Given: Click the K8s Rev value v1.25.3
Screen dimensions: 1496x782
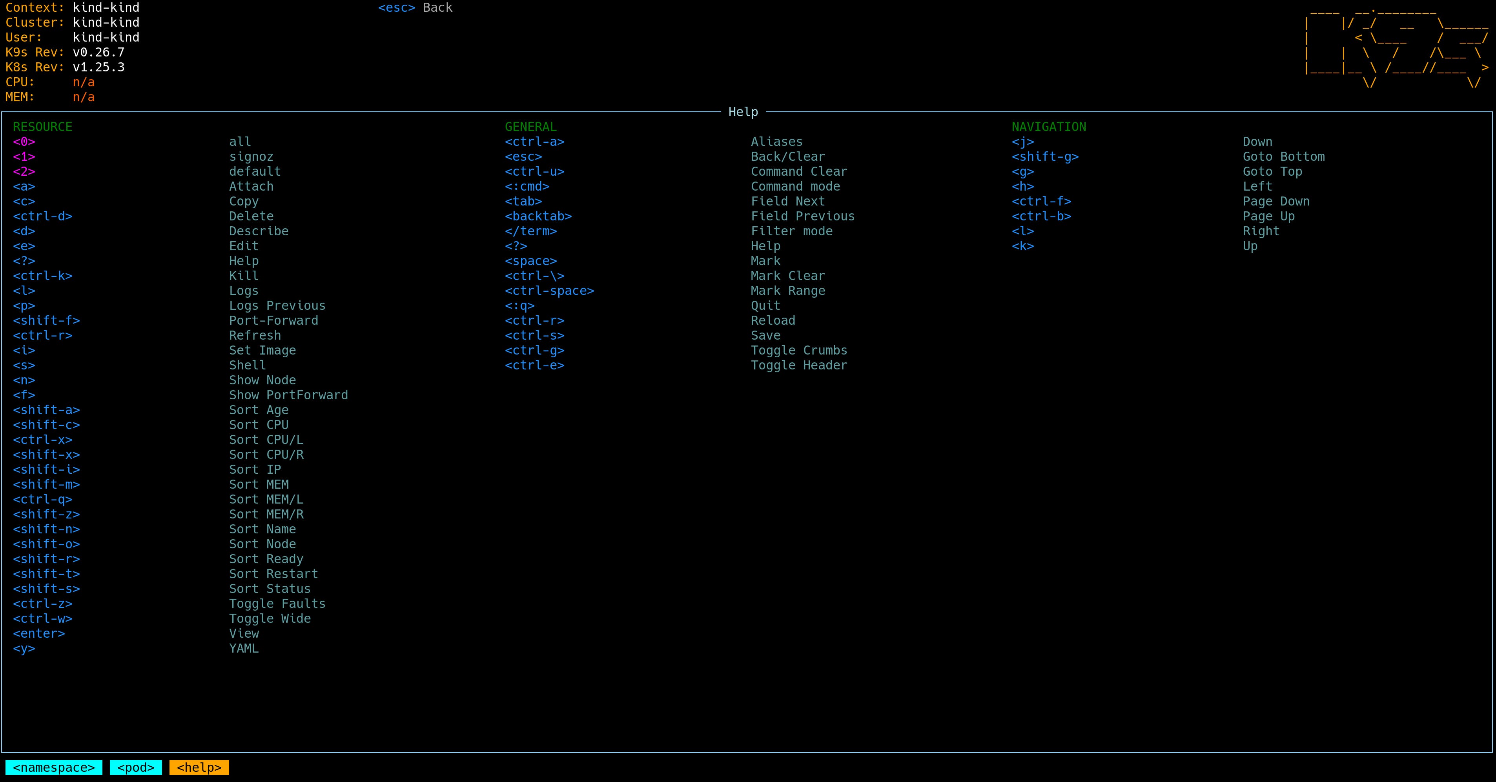Looking at the screenshot, I should (99, 67).
